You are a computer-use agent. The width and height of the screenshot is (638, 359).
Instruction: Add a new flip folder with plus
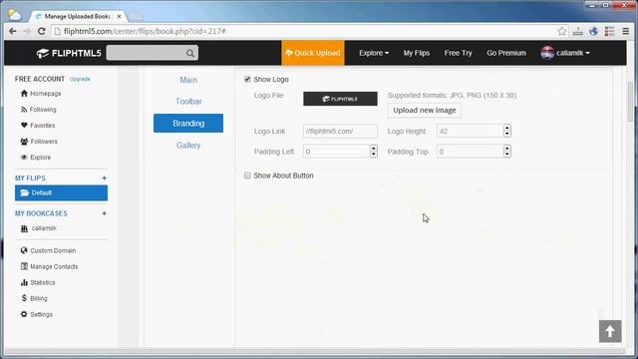pyautogui.click(x=104, y=178)
